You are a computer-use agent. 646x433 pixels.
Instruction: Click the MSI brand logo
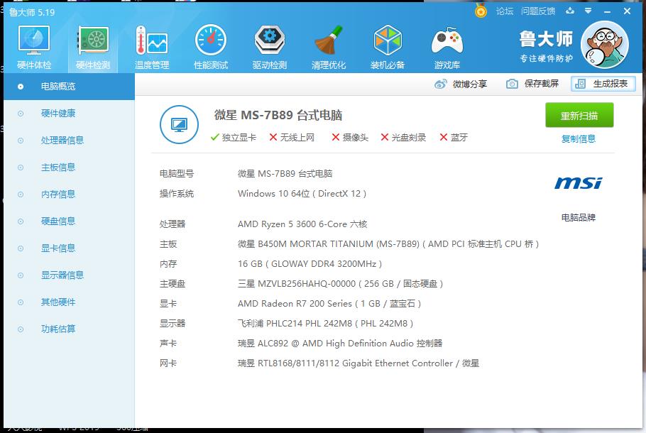(x=578, y=183)
